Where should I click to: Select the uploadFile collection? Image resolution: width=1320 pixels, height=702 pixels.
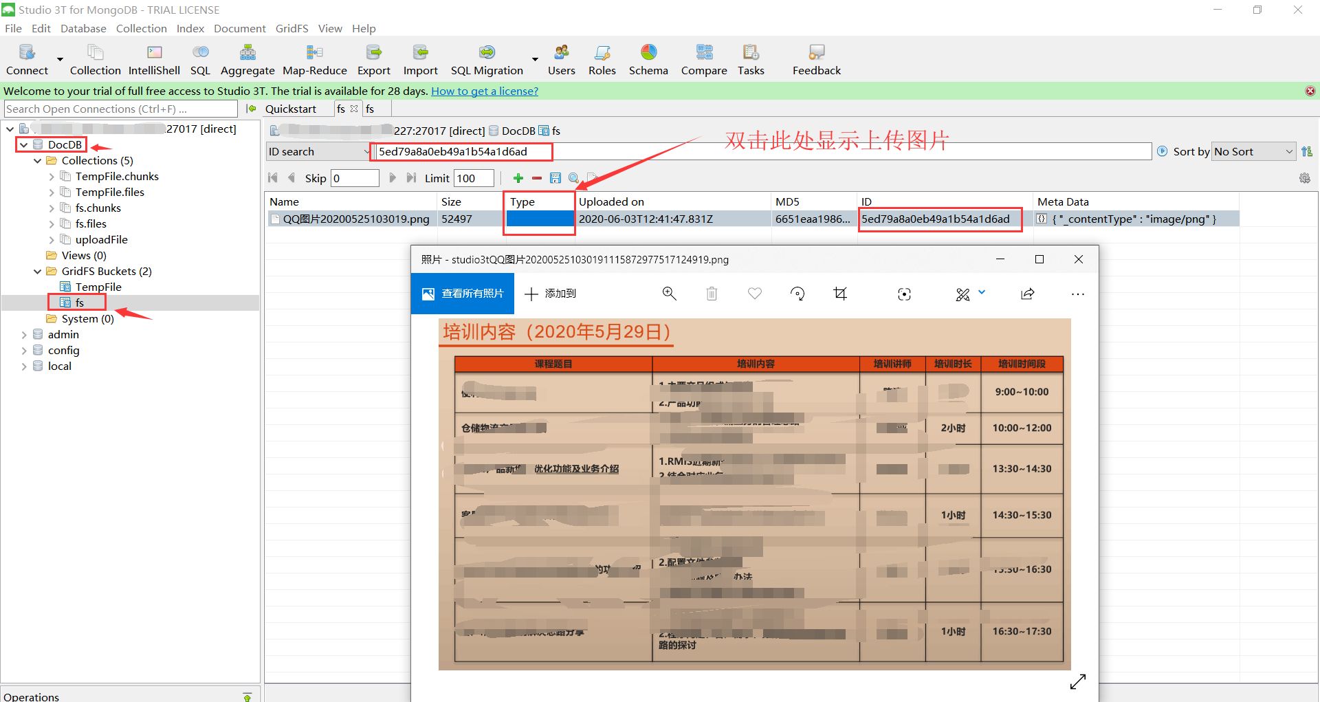[x=101, y=239]
